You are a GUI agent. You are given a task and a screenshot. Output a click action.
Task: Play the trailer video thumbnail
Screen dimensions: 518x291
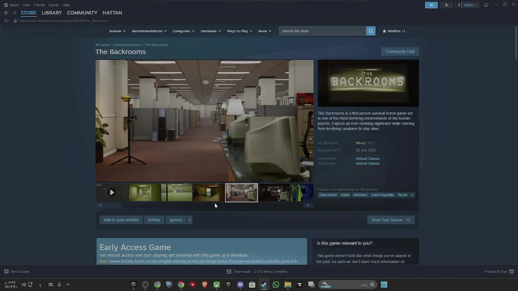(112, 193)
